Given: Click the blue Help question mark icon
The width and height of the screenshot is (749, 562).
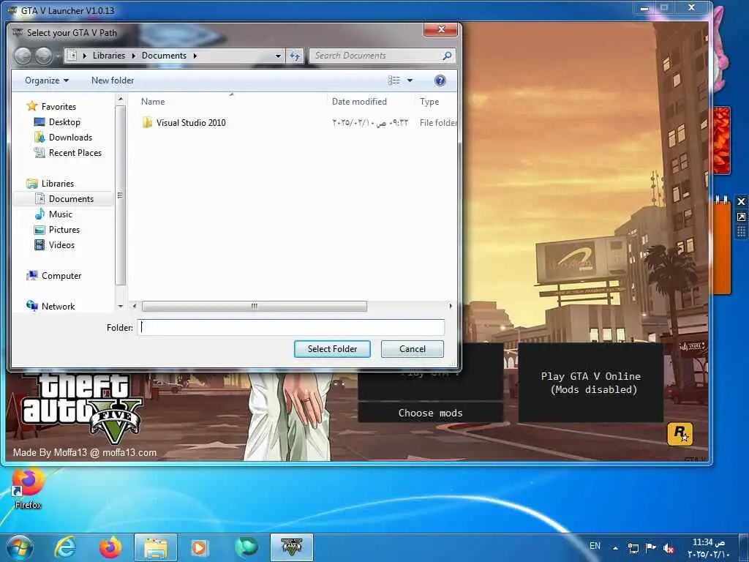Looking at the screenshot, I should [440, 80].
